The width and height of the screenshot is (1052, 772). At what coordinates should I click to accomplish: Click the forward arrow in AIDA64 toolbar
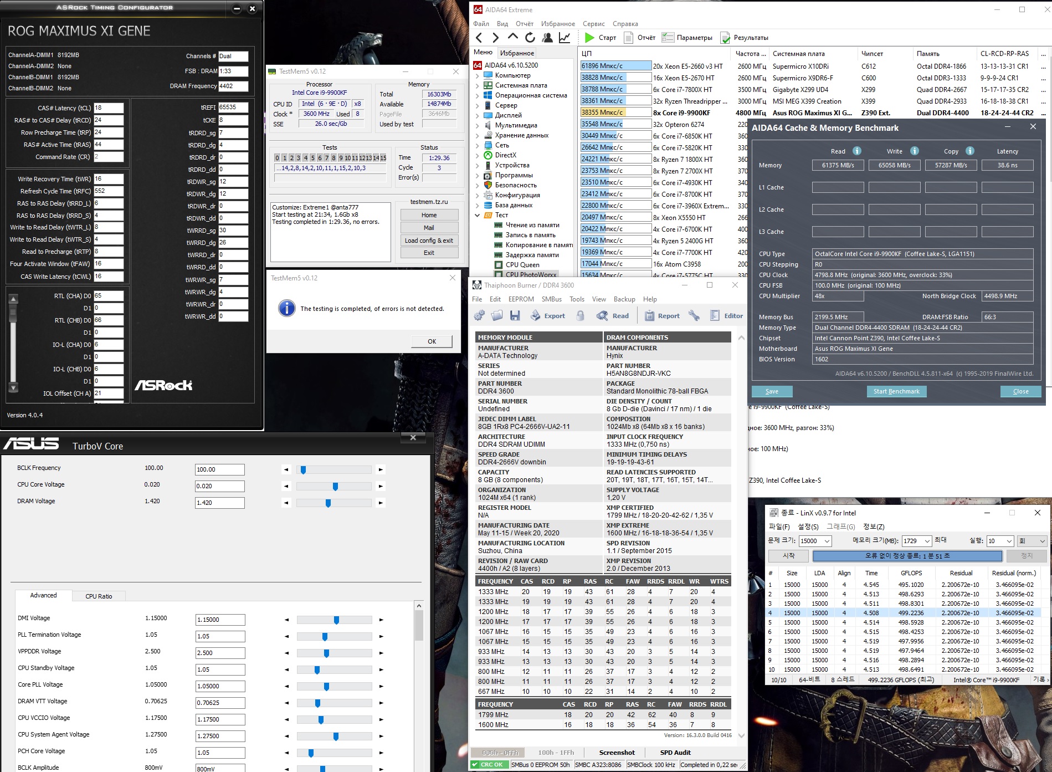[x=496, y=38]
